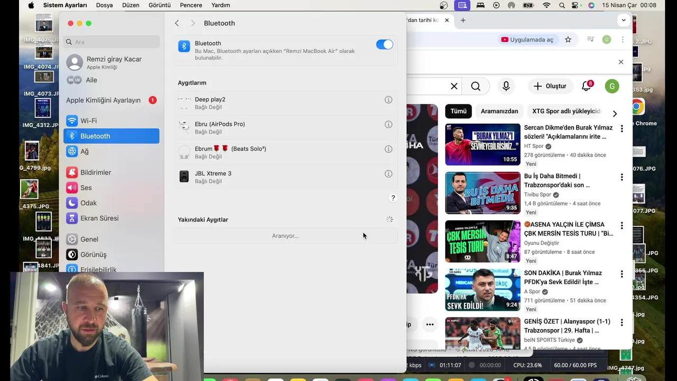Click the Wi-Fi icon in menu bar
The height and width of the screenshot is (381, 677).
click(546, 5)
